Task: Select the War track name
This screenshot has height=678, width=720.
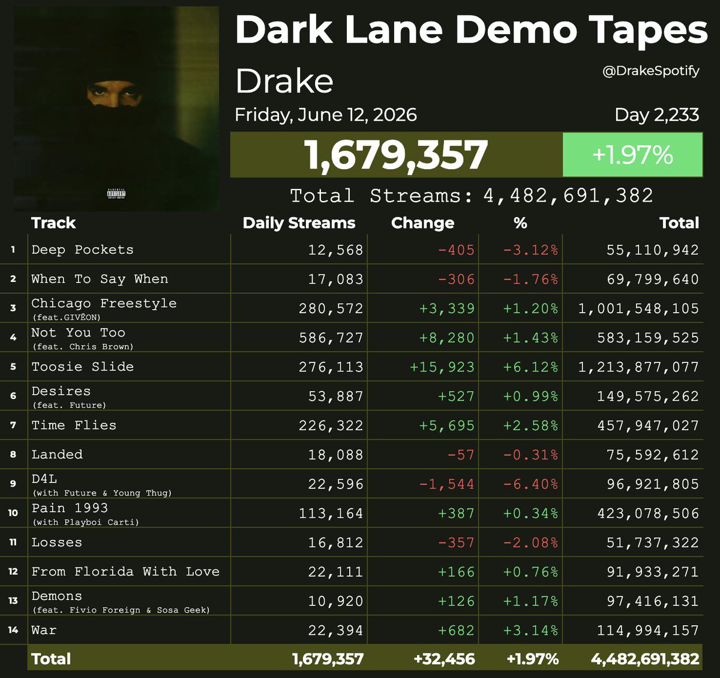Action: (x=44, y=631)
